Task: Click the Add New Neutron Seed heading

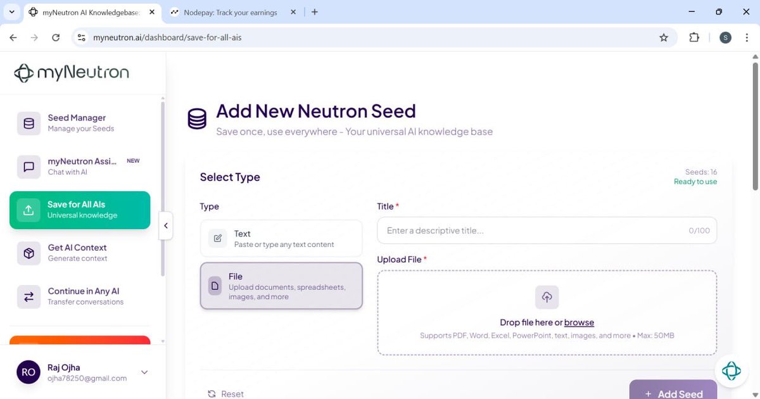Action: 316,111
